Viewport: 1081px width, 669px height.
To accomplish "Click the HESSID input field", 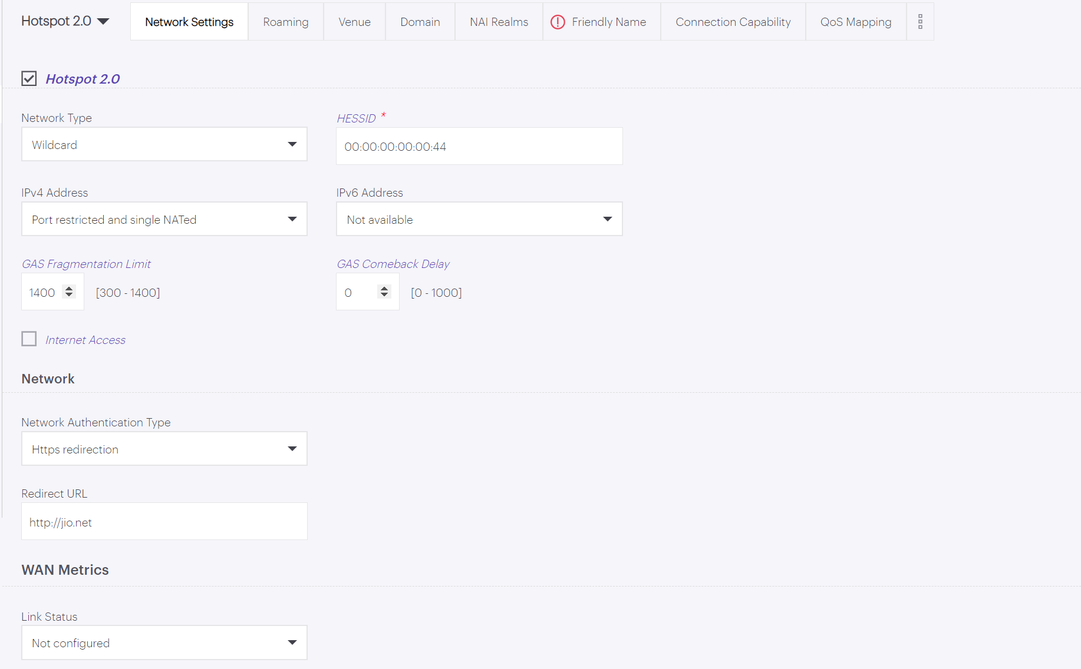I will point(479,147).
